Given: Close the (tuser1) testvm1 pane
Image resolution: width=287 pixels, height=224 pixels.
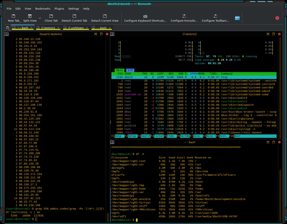Looking at the screenshot, I should (107, 34).
